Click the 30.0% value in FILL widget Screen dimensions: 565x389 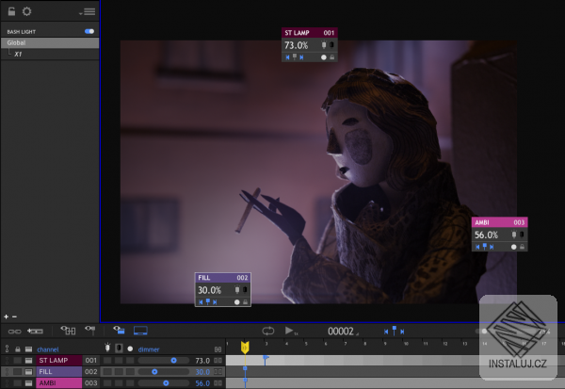pyautogui.click(x=209, y=290)
